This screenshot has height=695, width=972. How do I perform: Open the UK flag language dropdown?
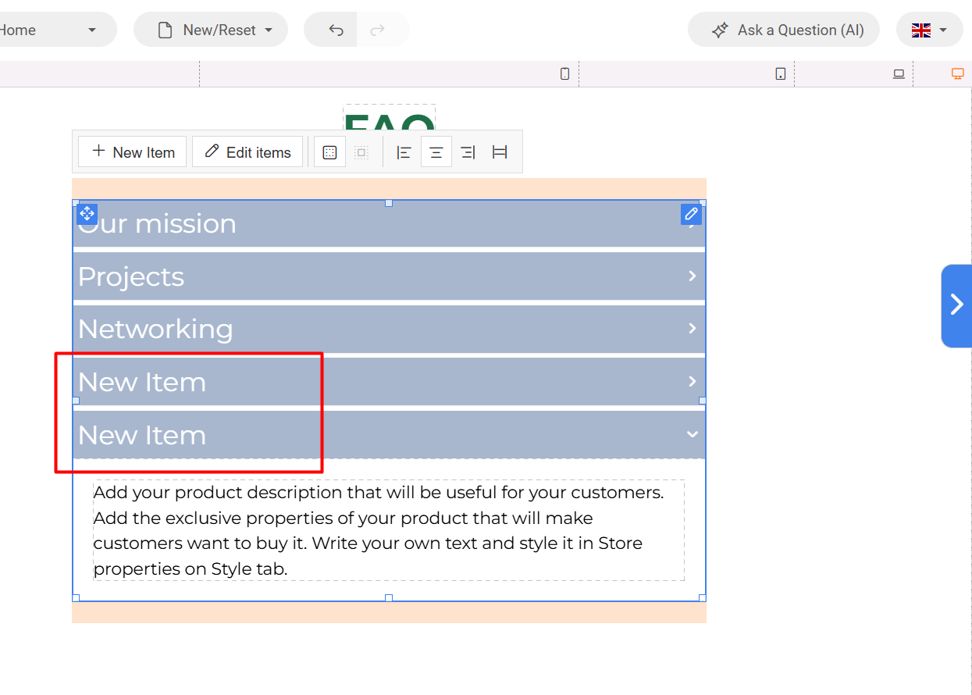coord(929,30)
